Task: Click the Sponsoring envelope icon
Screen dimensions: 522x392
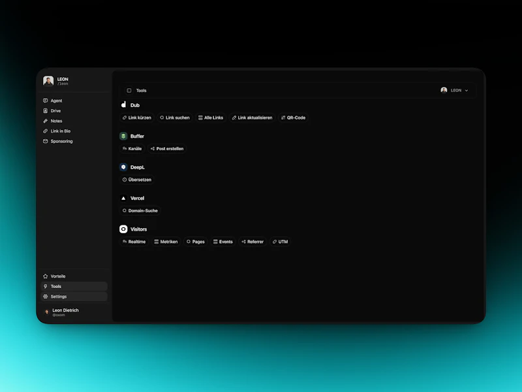Action: point(45,141)
